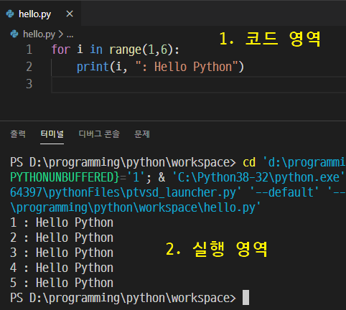This screenshot has height=310, width=346.
Task: Click '4 : Hello Python' output line
Action: [62, 268]
